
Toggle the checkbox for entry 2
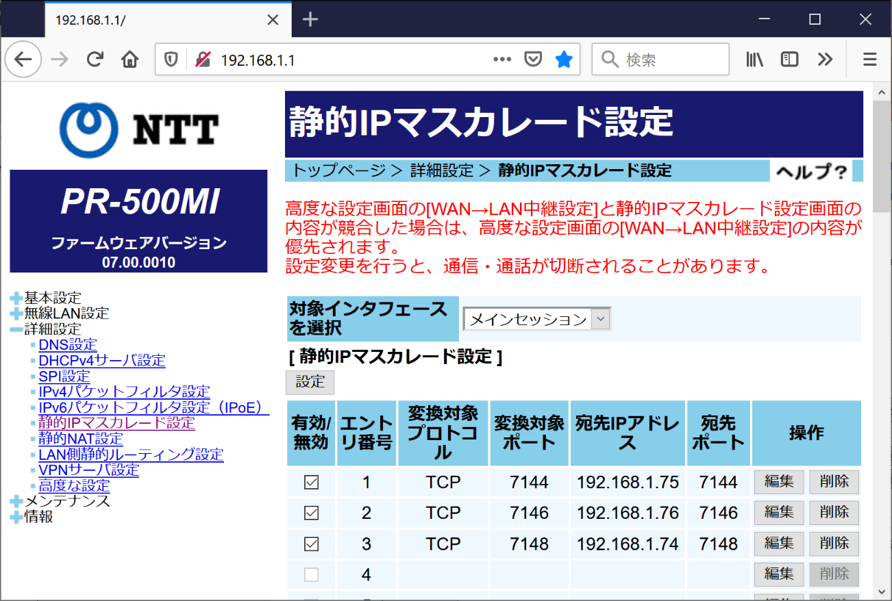[x=311, y=513]
